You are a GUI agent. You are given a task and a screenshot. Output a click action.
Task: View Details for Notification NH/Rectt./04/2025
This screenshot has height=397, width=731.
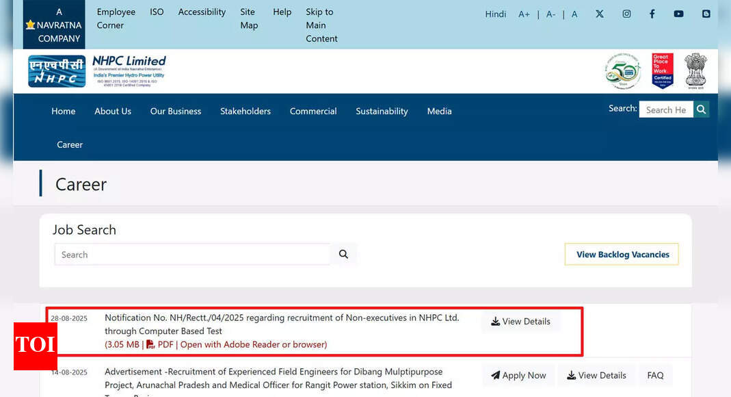click(x=520, y=322)
